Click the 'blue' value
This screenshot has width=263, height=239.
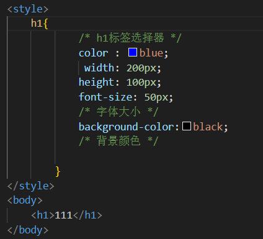(x=151, y=53)
